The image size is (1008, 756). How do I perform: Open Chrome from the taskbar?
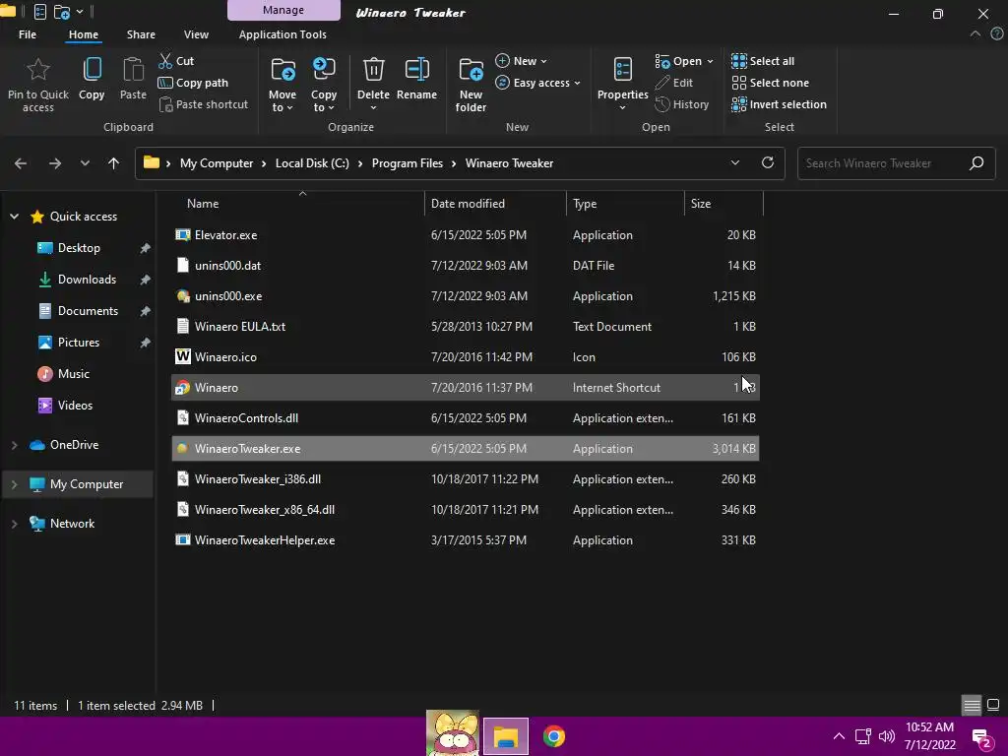553,736
